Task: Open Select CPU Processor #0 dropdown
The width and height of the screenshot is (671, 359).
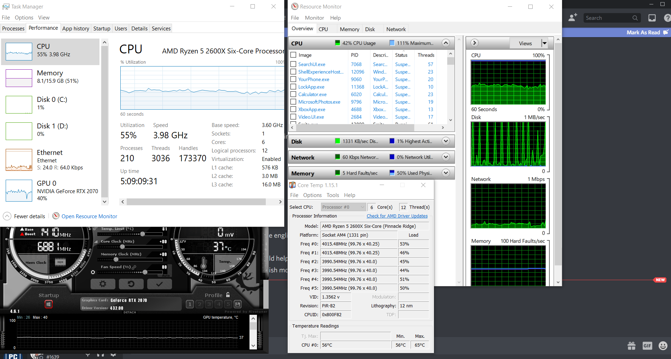Action: (343, 207)
